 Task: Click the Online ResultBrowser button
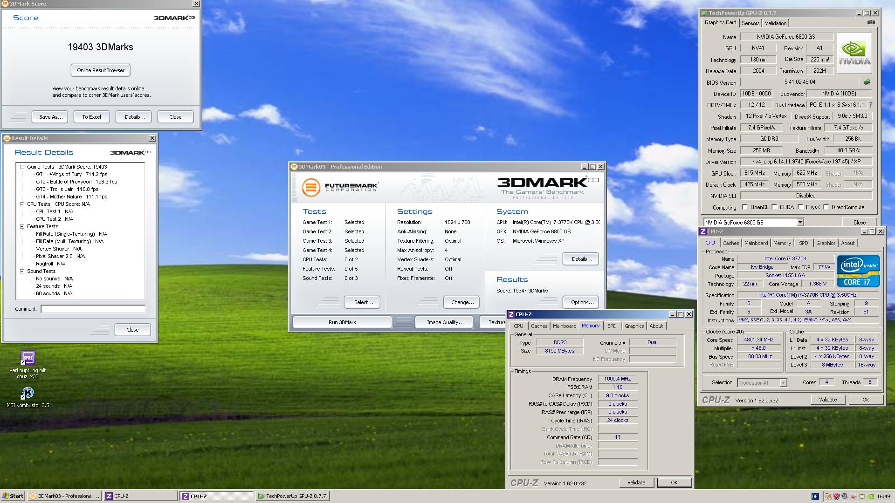pos(101,70)
